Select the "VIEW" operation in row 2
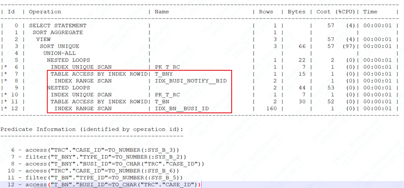The image size is (404, 188). click(43, 40)
